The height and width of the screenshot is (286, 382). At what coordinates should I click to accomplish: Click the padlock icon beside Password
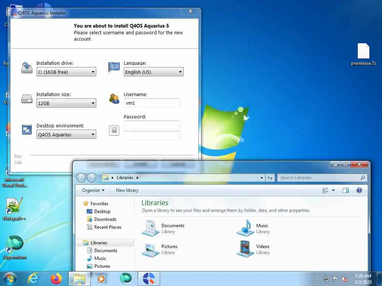tap(114, 131)
